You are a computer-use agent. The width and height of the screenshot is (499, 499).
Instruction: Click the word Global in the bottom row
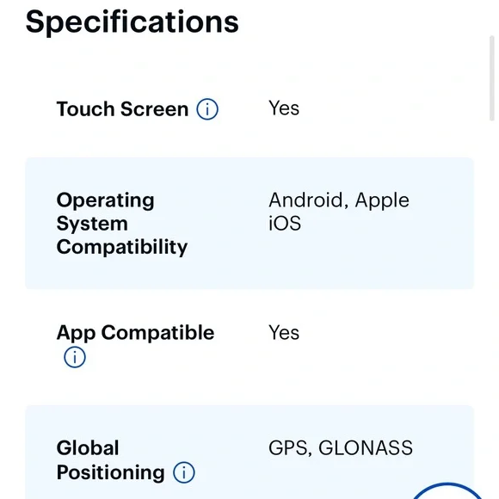click(x=88, y=448)
